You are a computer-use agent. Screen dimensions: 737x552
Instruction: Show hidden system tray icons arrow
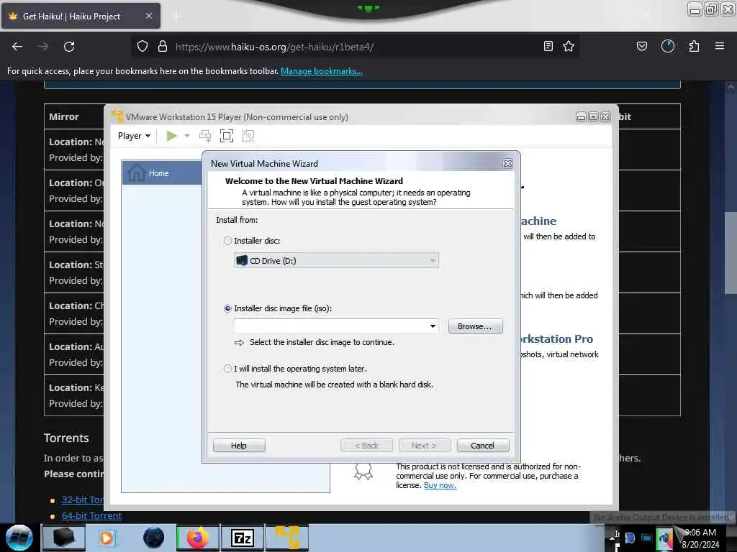pos(612,538)
